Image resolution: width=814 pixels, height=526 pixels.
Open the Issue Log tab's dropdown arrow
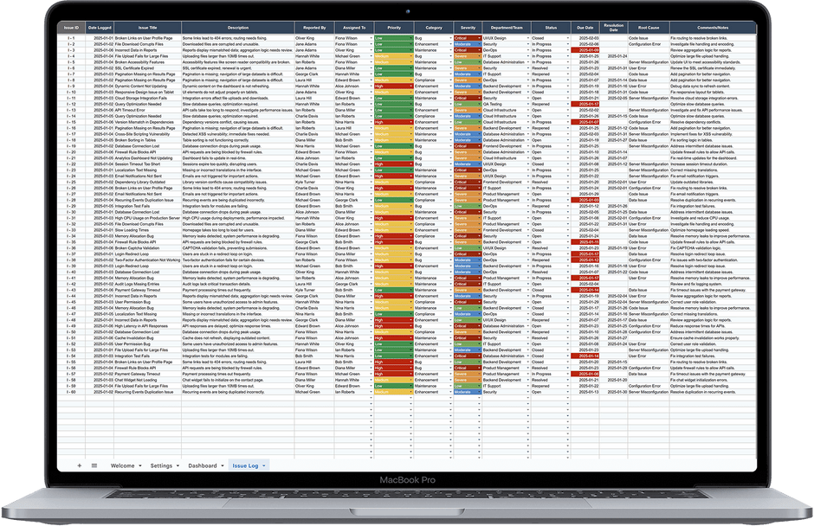click(x=263, y=464)
